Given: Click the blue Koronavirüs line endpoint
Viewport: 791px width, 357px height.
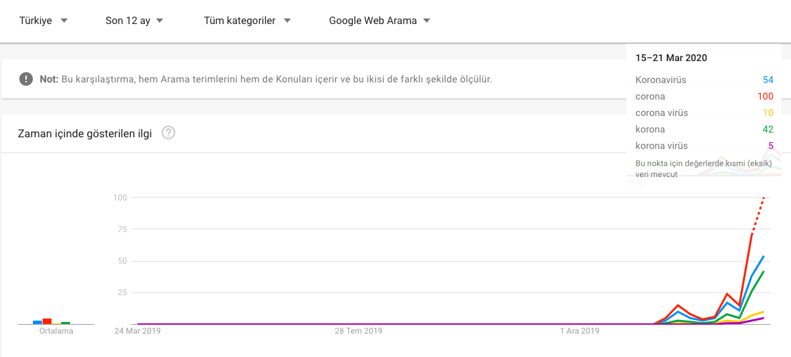Looking at the screenshot, I should (764, 256).
